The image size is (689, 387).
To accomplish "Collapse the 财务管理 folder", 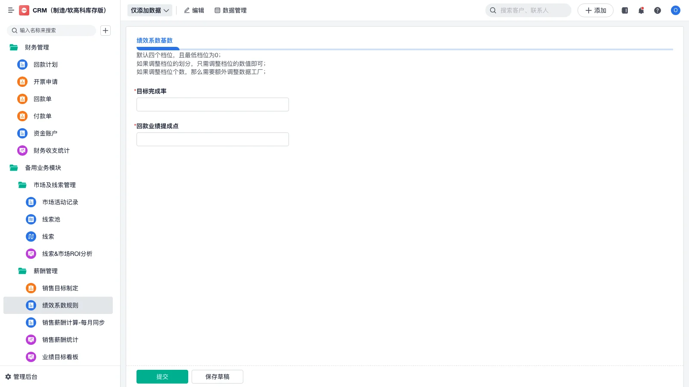I will tap(13, 47).
